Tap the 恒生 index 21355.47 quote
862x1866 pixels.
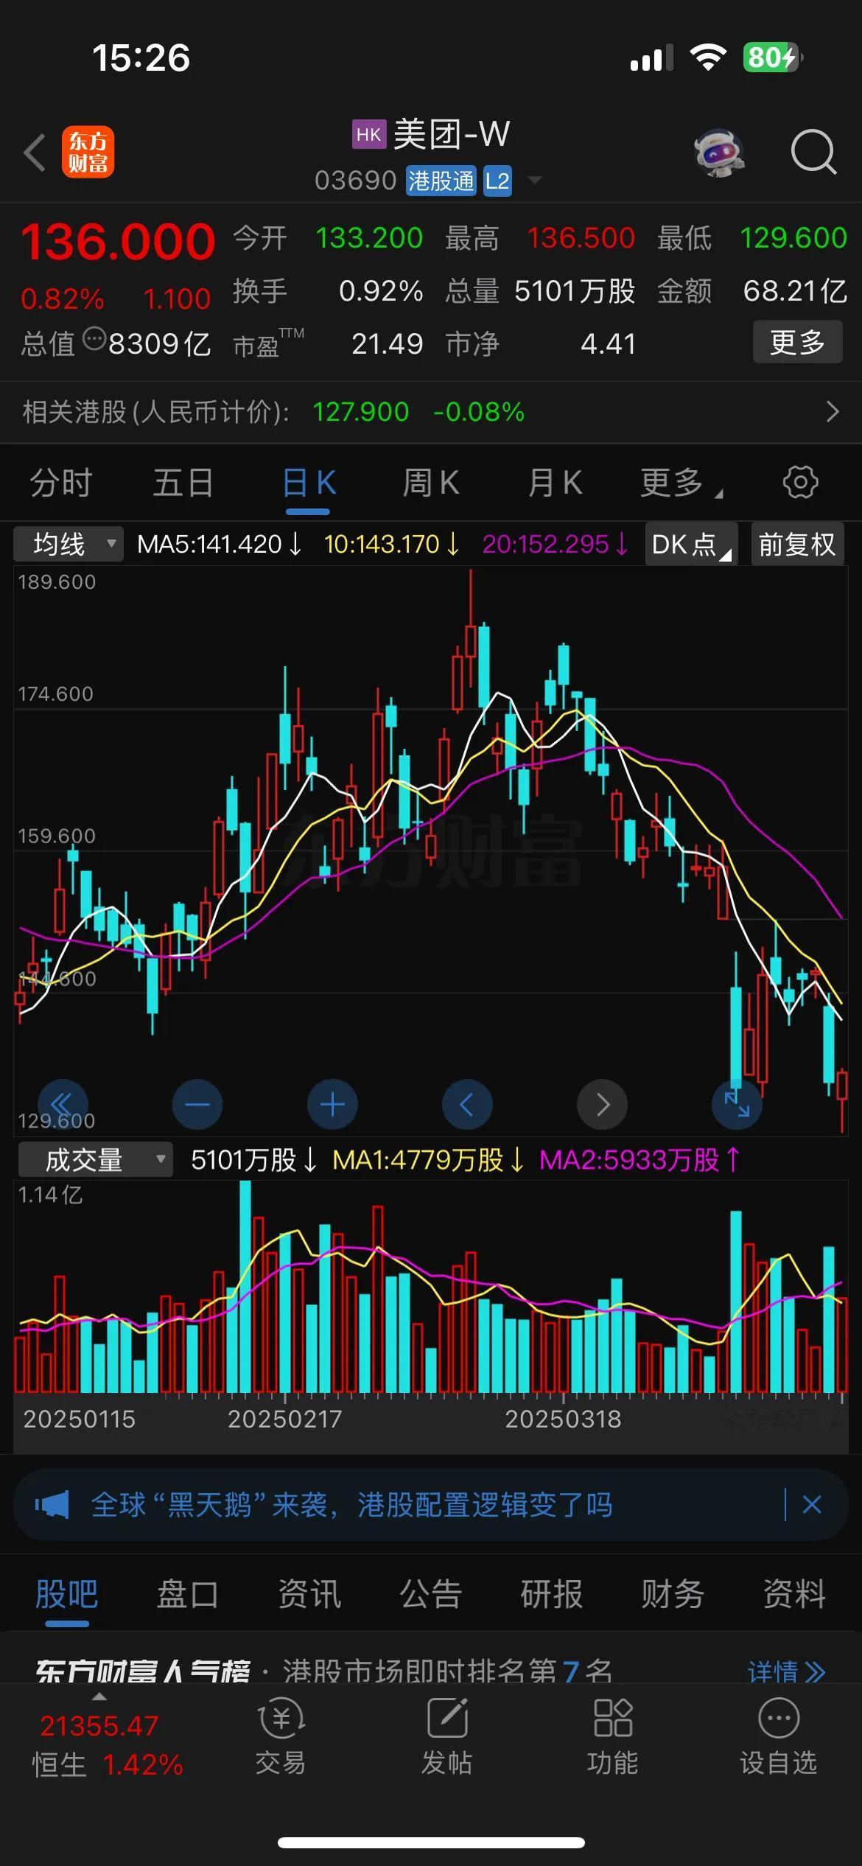(x=99, y=1726)
